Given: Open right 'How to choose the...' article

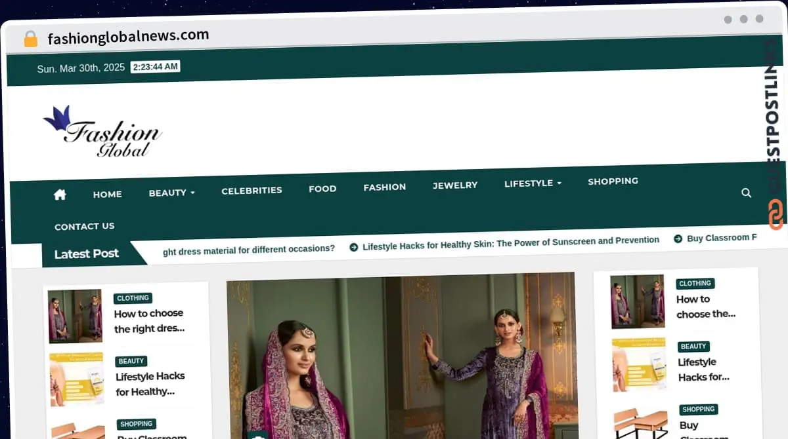Looking at the screenshot, I should tap(707, 307).
